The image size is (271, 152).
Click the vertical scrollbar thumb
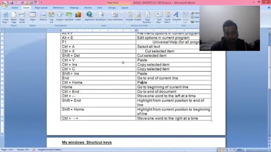269,68
